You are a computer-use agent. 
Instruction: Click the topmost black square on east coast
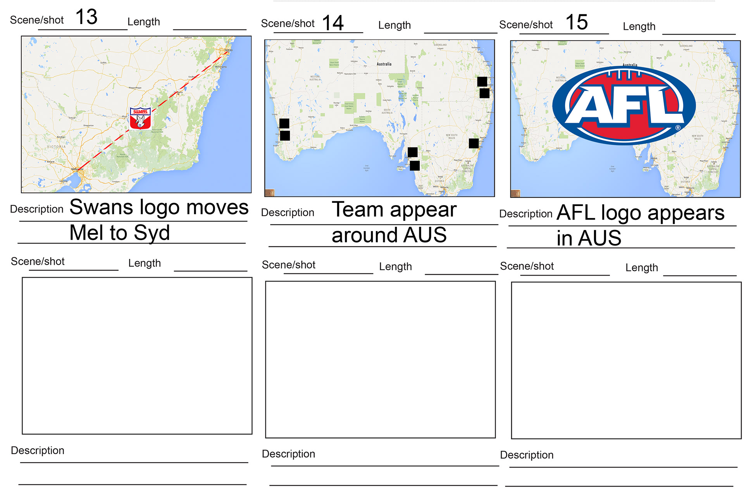pyautogui.click(x=482, y=81)
